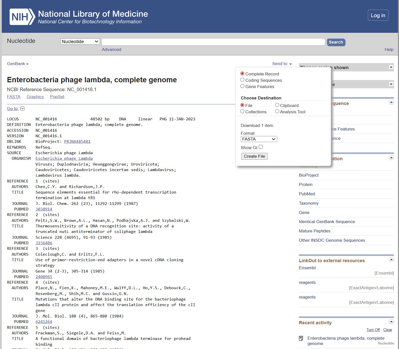Open the Protein related link

pyautogui.click(x=306, y=184)
